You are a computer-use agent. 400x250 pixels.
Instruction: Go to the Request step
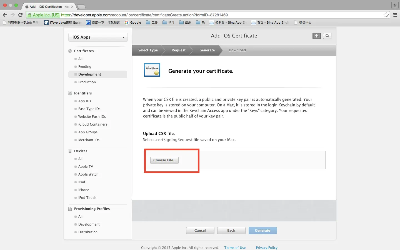point(178,50)
